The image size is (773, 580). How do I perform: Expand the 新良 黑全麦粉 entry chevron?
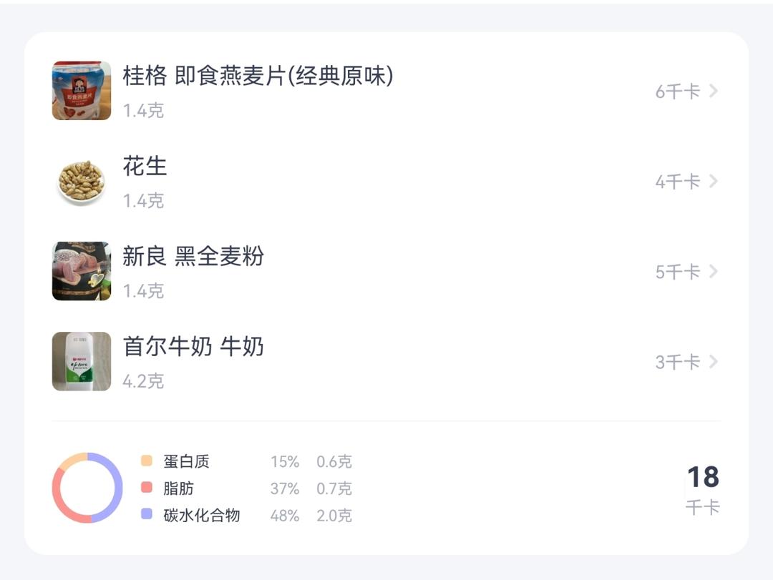tap(713, 271)
